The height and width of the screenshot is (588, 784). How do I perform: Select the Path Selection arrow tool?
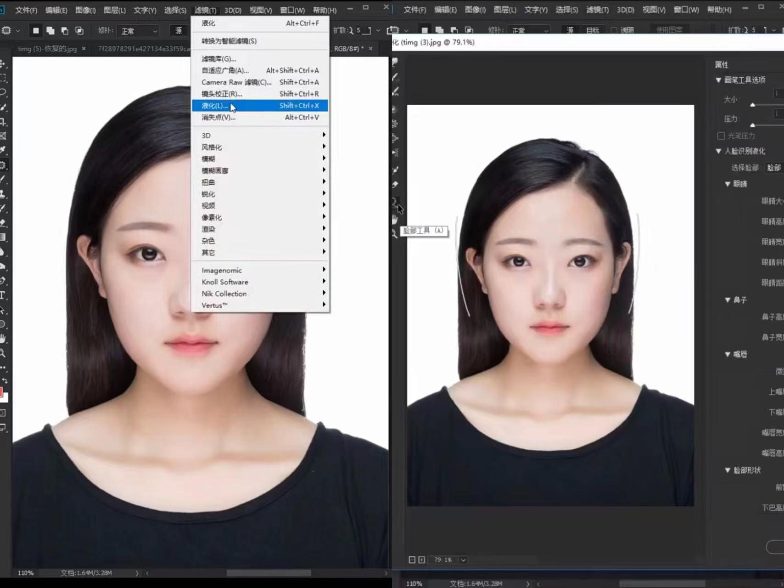pos(3,310)
